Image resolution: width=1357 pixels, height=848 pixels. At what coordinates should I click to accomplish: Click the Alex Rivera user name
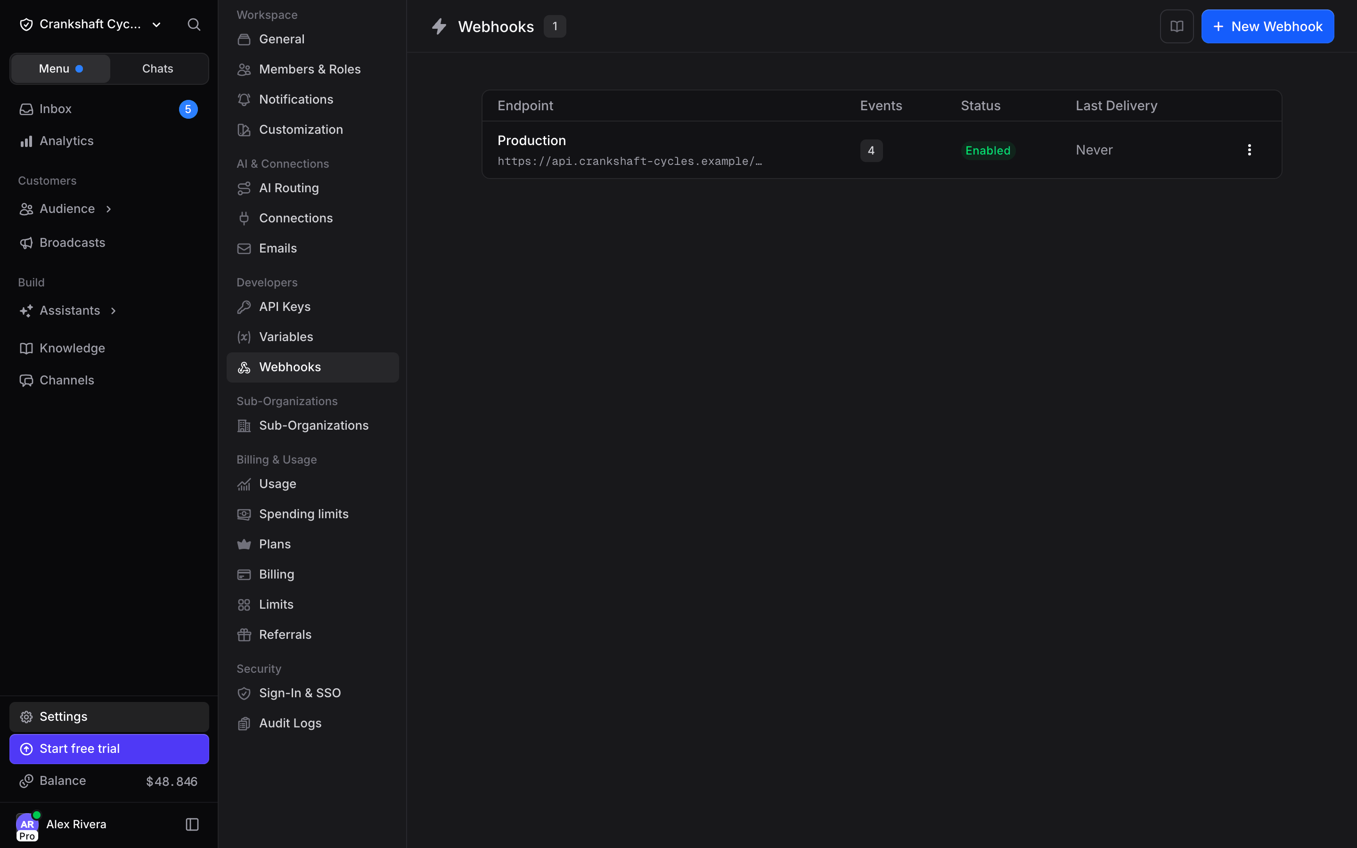(76, 824)
